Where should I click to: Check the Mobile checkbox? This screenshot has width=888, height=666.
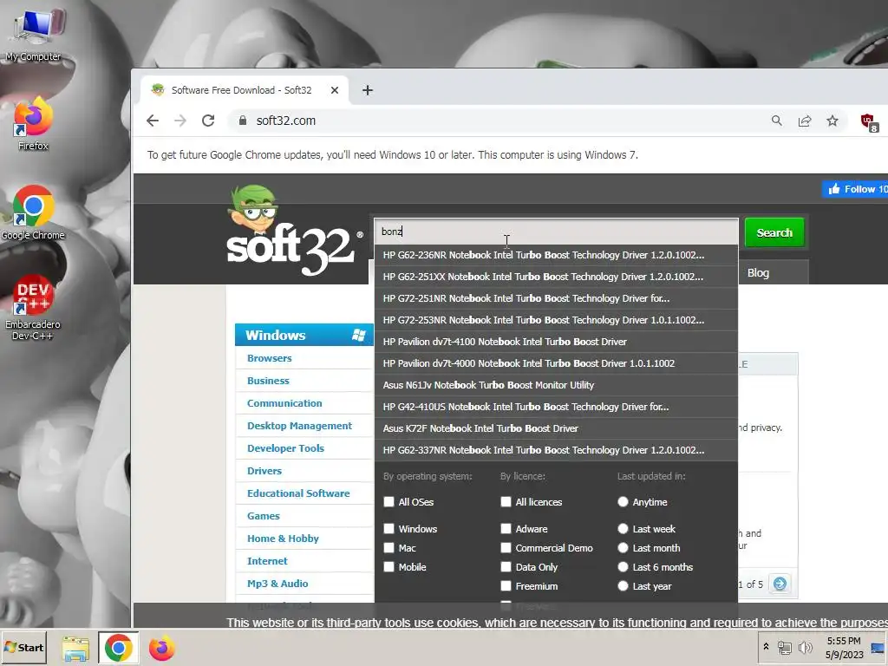pyautogui.click(x=389, y=567)
